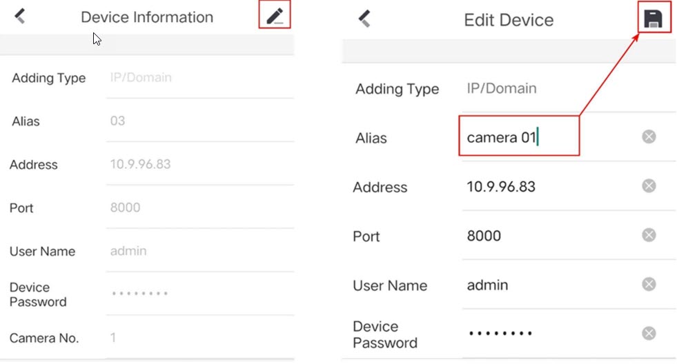This screenshot has width=677, height=364.
Task: Tap the grayed-out admin User Name value
Action: pos(128,252)
